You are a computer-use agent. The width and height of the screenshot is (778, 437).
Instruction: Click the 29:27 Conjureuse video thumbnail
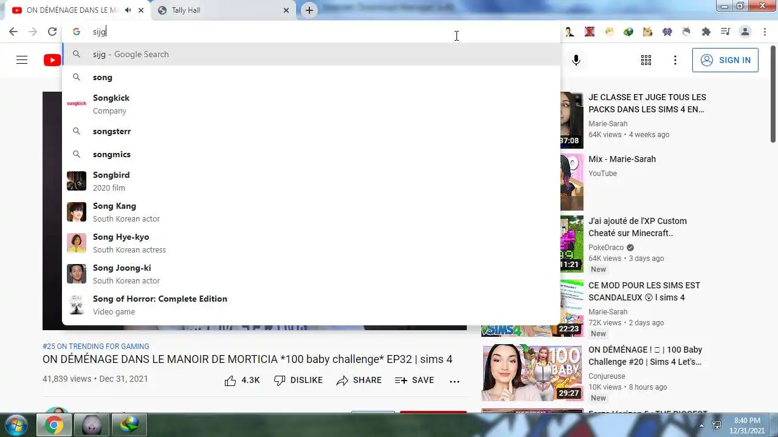[532, 373]
